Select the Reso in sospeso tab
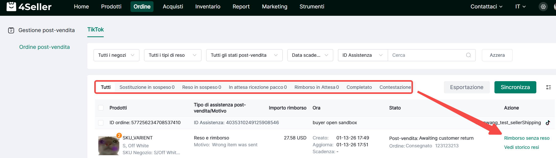Image resolution: width=556 pixels, height=158 pixels. [202, 87]
